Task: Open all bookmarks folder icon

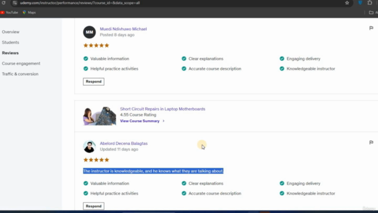Action: click(372, 12)
